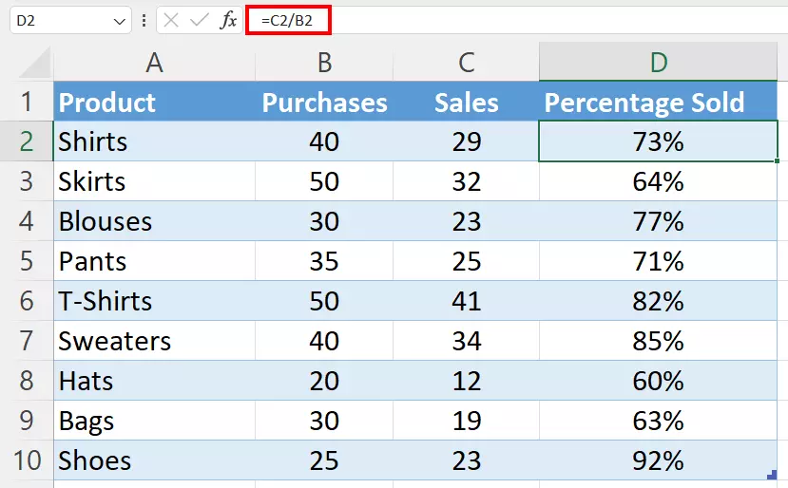
Task: Click the Shoes percentage cell 92%
Action: point(658,460)
